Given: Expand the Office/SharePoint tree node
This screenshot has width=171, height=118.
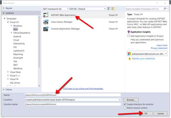Looking at the screenshot, I should 11,33.
